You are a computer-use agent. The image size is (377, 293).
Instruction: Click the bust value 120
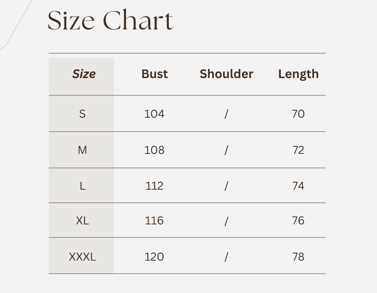[155, 257]
